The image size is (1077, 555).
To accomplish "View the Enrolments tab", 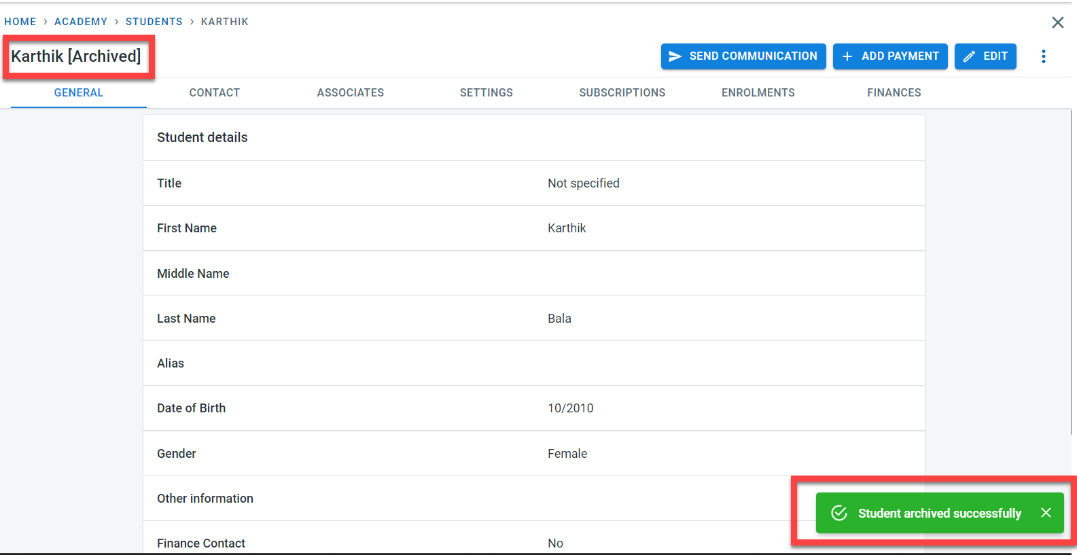I will pyautogui.click(x=758, y=93).
